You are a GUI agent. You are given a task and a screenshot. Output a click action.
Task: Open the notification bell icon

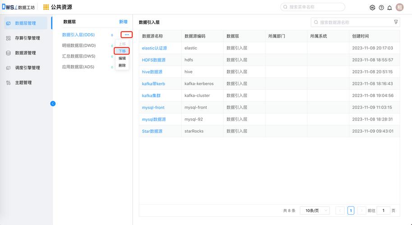389,8
